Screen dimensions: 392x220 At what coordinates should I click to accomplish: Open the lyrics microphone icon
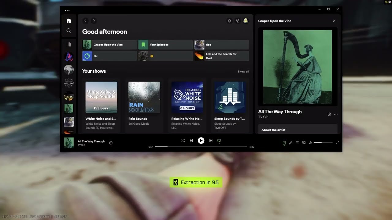[x=291, y=143]
